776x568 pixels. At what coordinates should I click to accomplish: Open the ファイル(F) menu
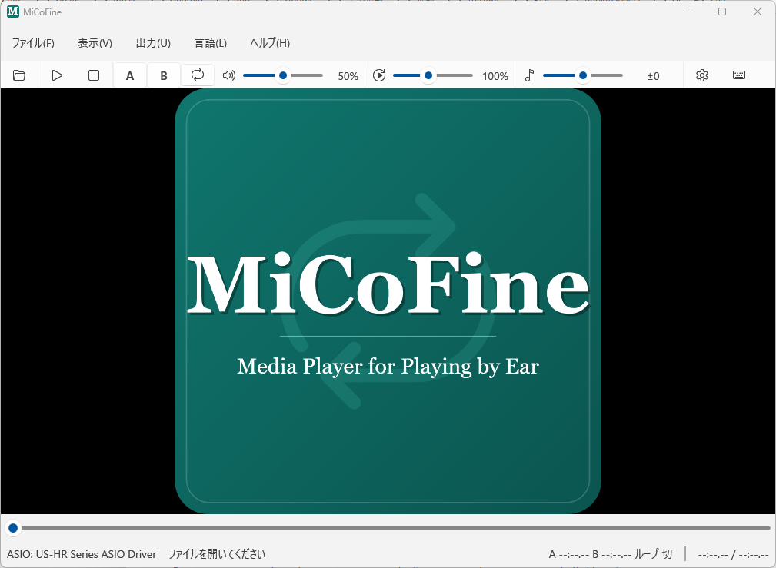coord(33,43)
